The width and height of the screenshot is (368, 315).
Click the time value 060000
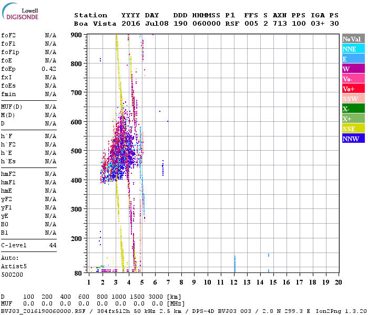207,24
